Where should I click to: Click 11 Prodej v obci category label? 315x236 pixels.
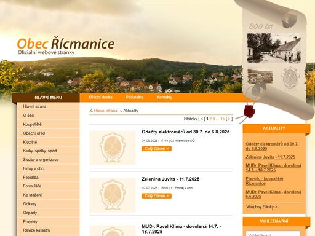coord(181,188)
